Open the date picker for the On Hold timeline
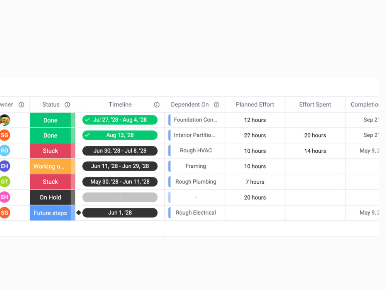The width and height of the screenshot is (386, 290). (120, 197)
